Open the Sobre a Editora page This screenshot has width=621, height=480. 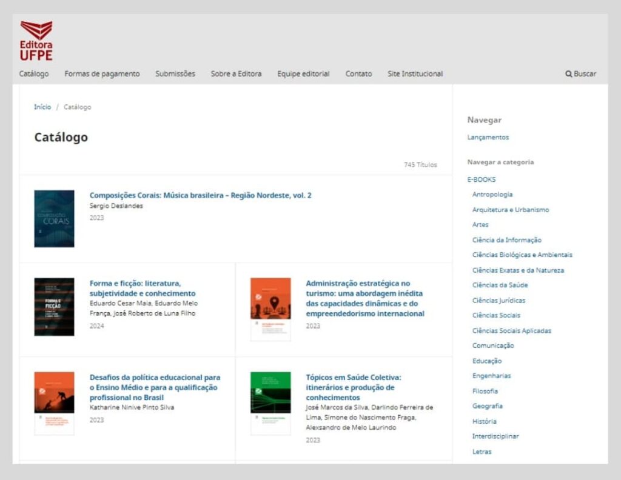coord(235,73)
